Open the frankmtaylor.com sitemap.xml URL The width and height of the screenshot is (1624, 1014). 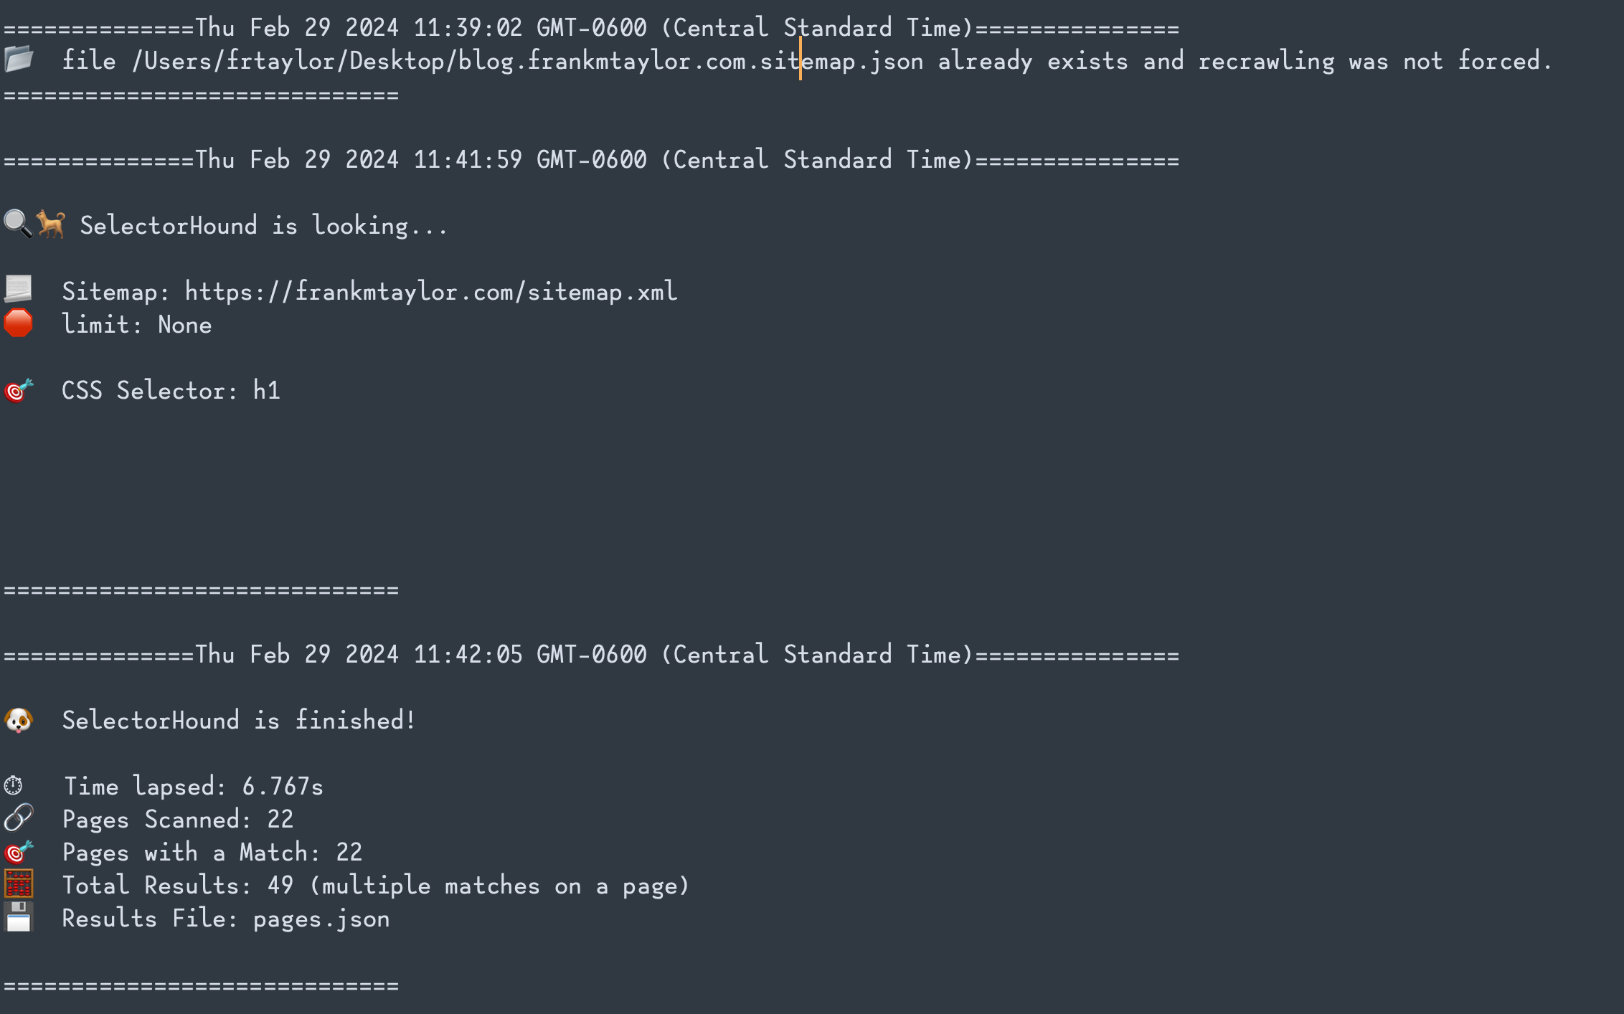coord(430,292)
